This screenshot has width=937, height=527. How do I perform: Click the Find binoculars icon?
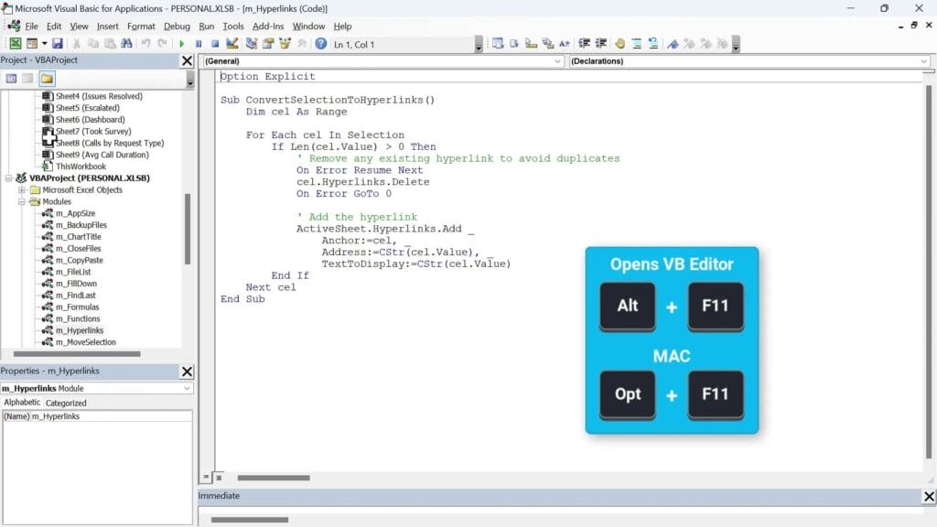(125, 44)
